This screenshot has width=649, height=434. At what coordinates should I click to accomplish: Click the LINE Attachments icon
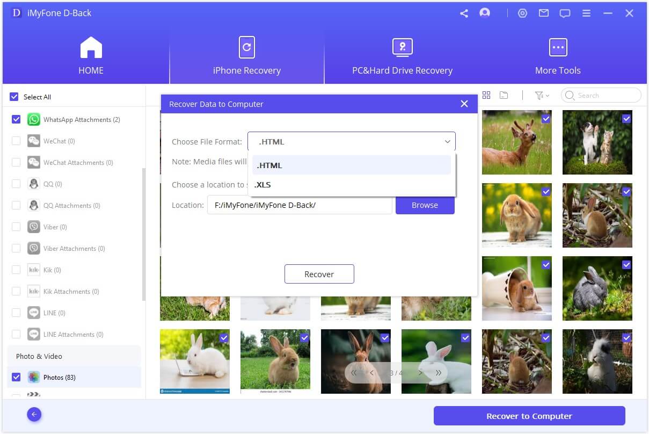tap(34, 334)
